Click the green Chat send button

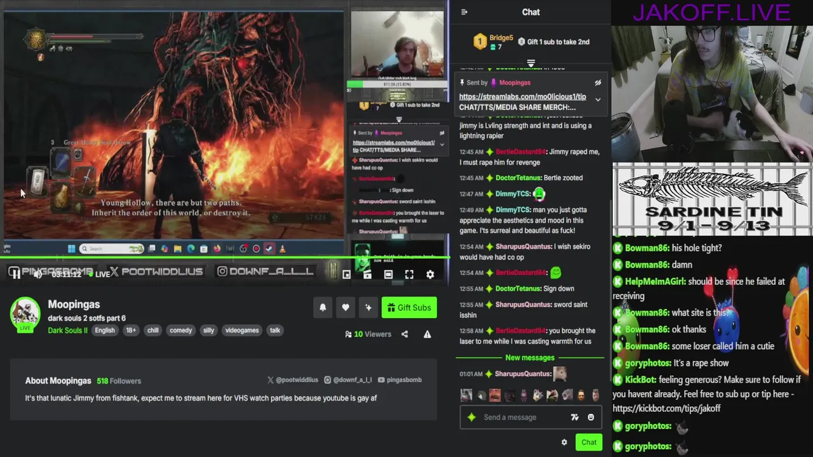point(589,442)
